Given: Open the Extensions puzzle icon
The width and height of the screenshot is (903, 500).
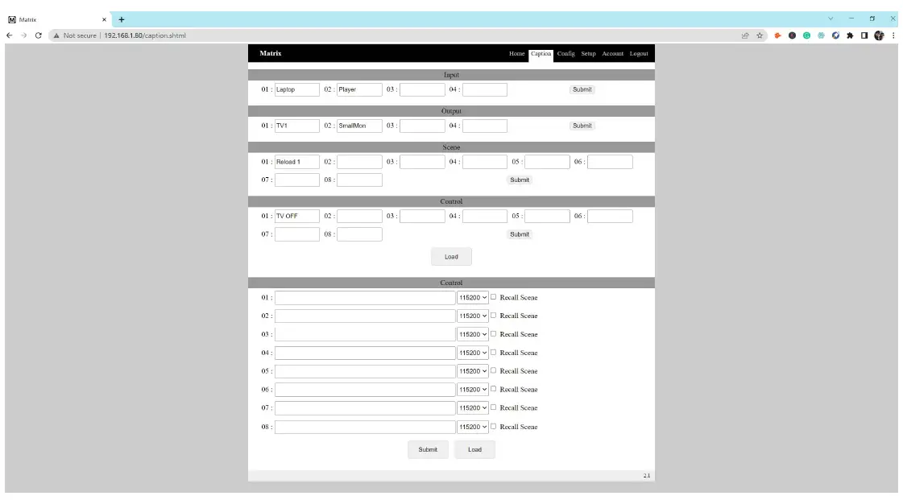Looking at the screenshot, I should pyautogui.click(x=850, y=35).
